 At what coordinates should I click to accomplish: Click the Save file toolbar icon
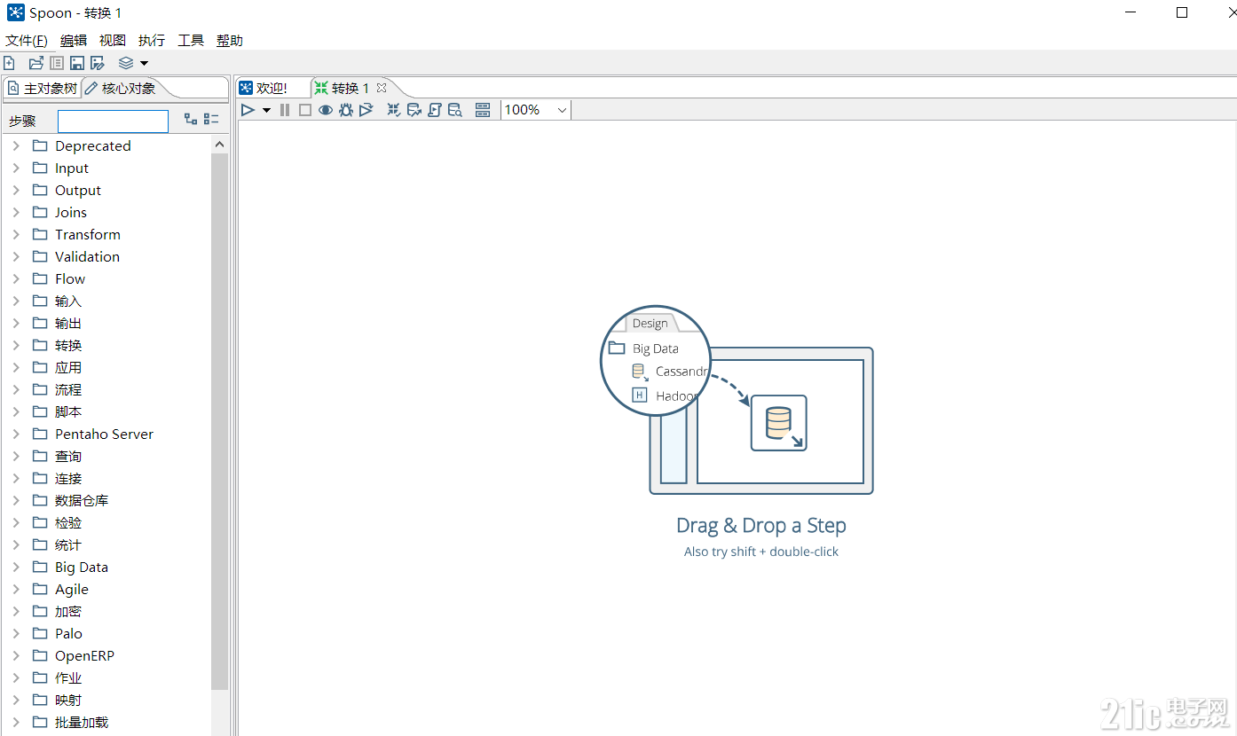pos(77,63)
